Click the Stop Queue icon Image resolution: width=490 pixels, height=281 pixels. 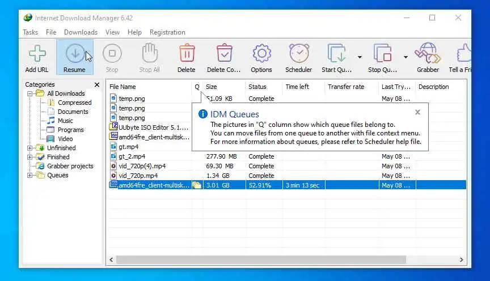point(382,53)
